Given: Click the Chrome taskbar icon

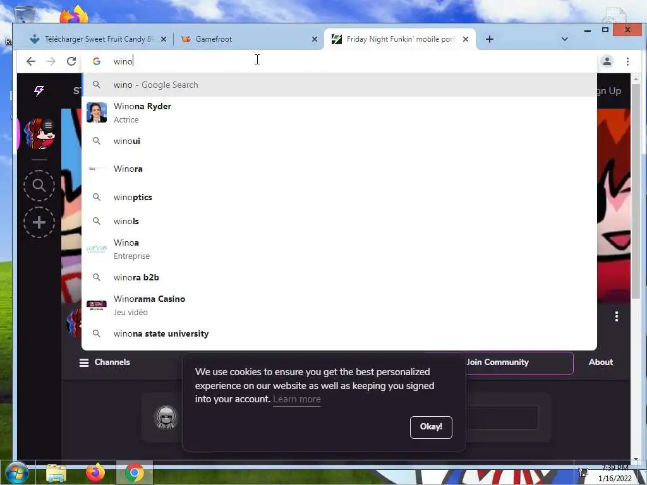Looking at the screenshot, I should click(135, 473).
